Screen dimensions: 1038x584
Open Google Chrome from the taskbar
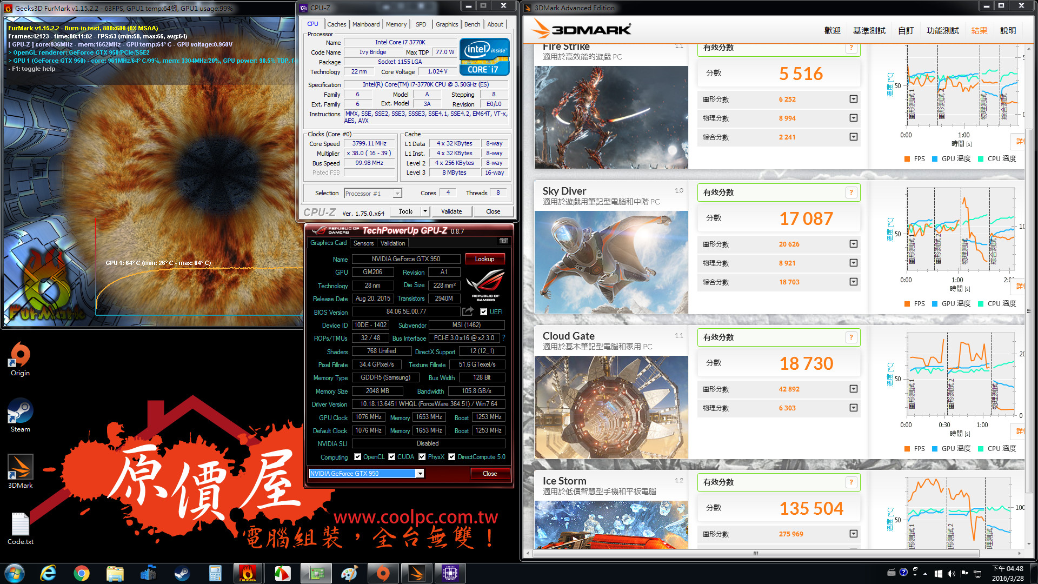coord(82,573)
